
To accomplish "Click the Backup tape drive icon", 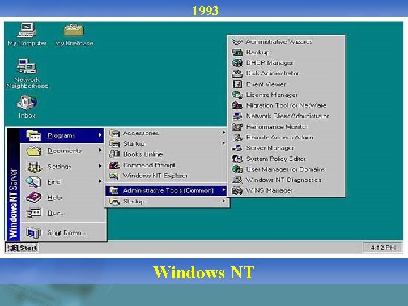I will tap(237, 52).
